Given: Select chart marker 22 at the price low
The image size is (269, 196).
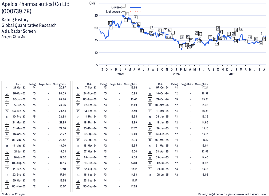Looking at the screenshot, I should [181, 46].
